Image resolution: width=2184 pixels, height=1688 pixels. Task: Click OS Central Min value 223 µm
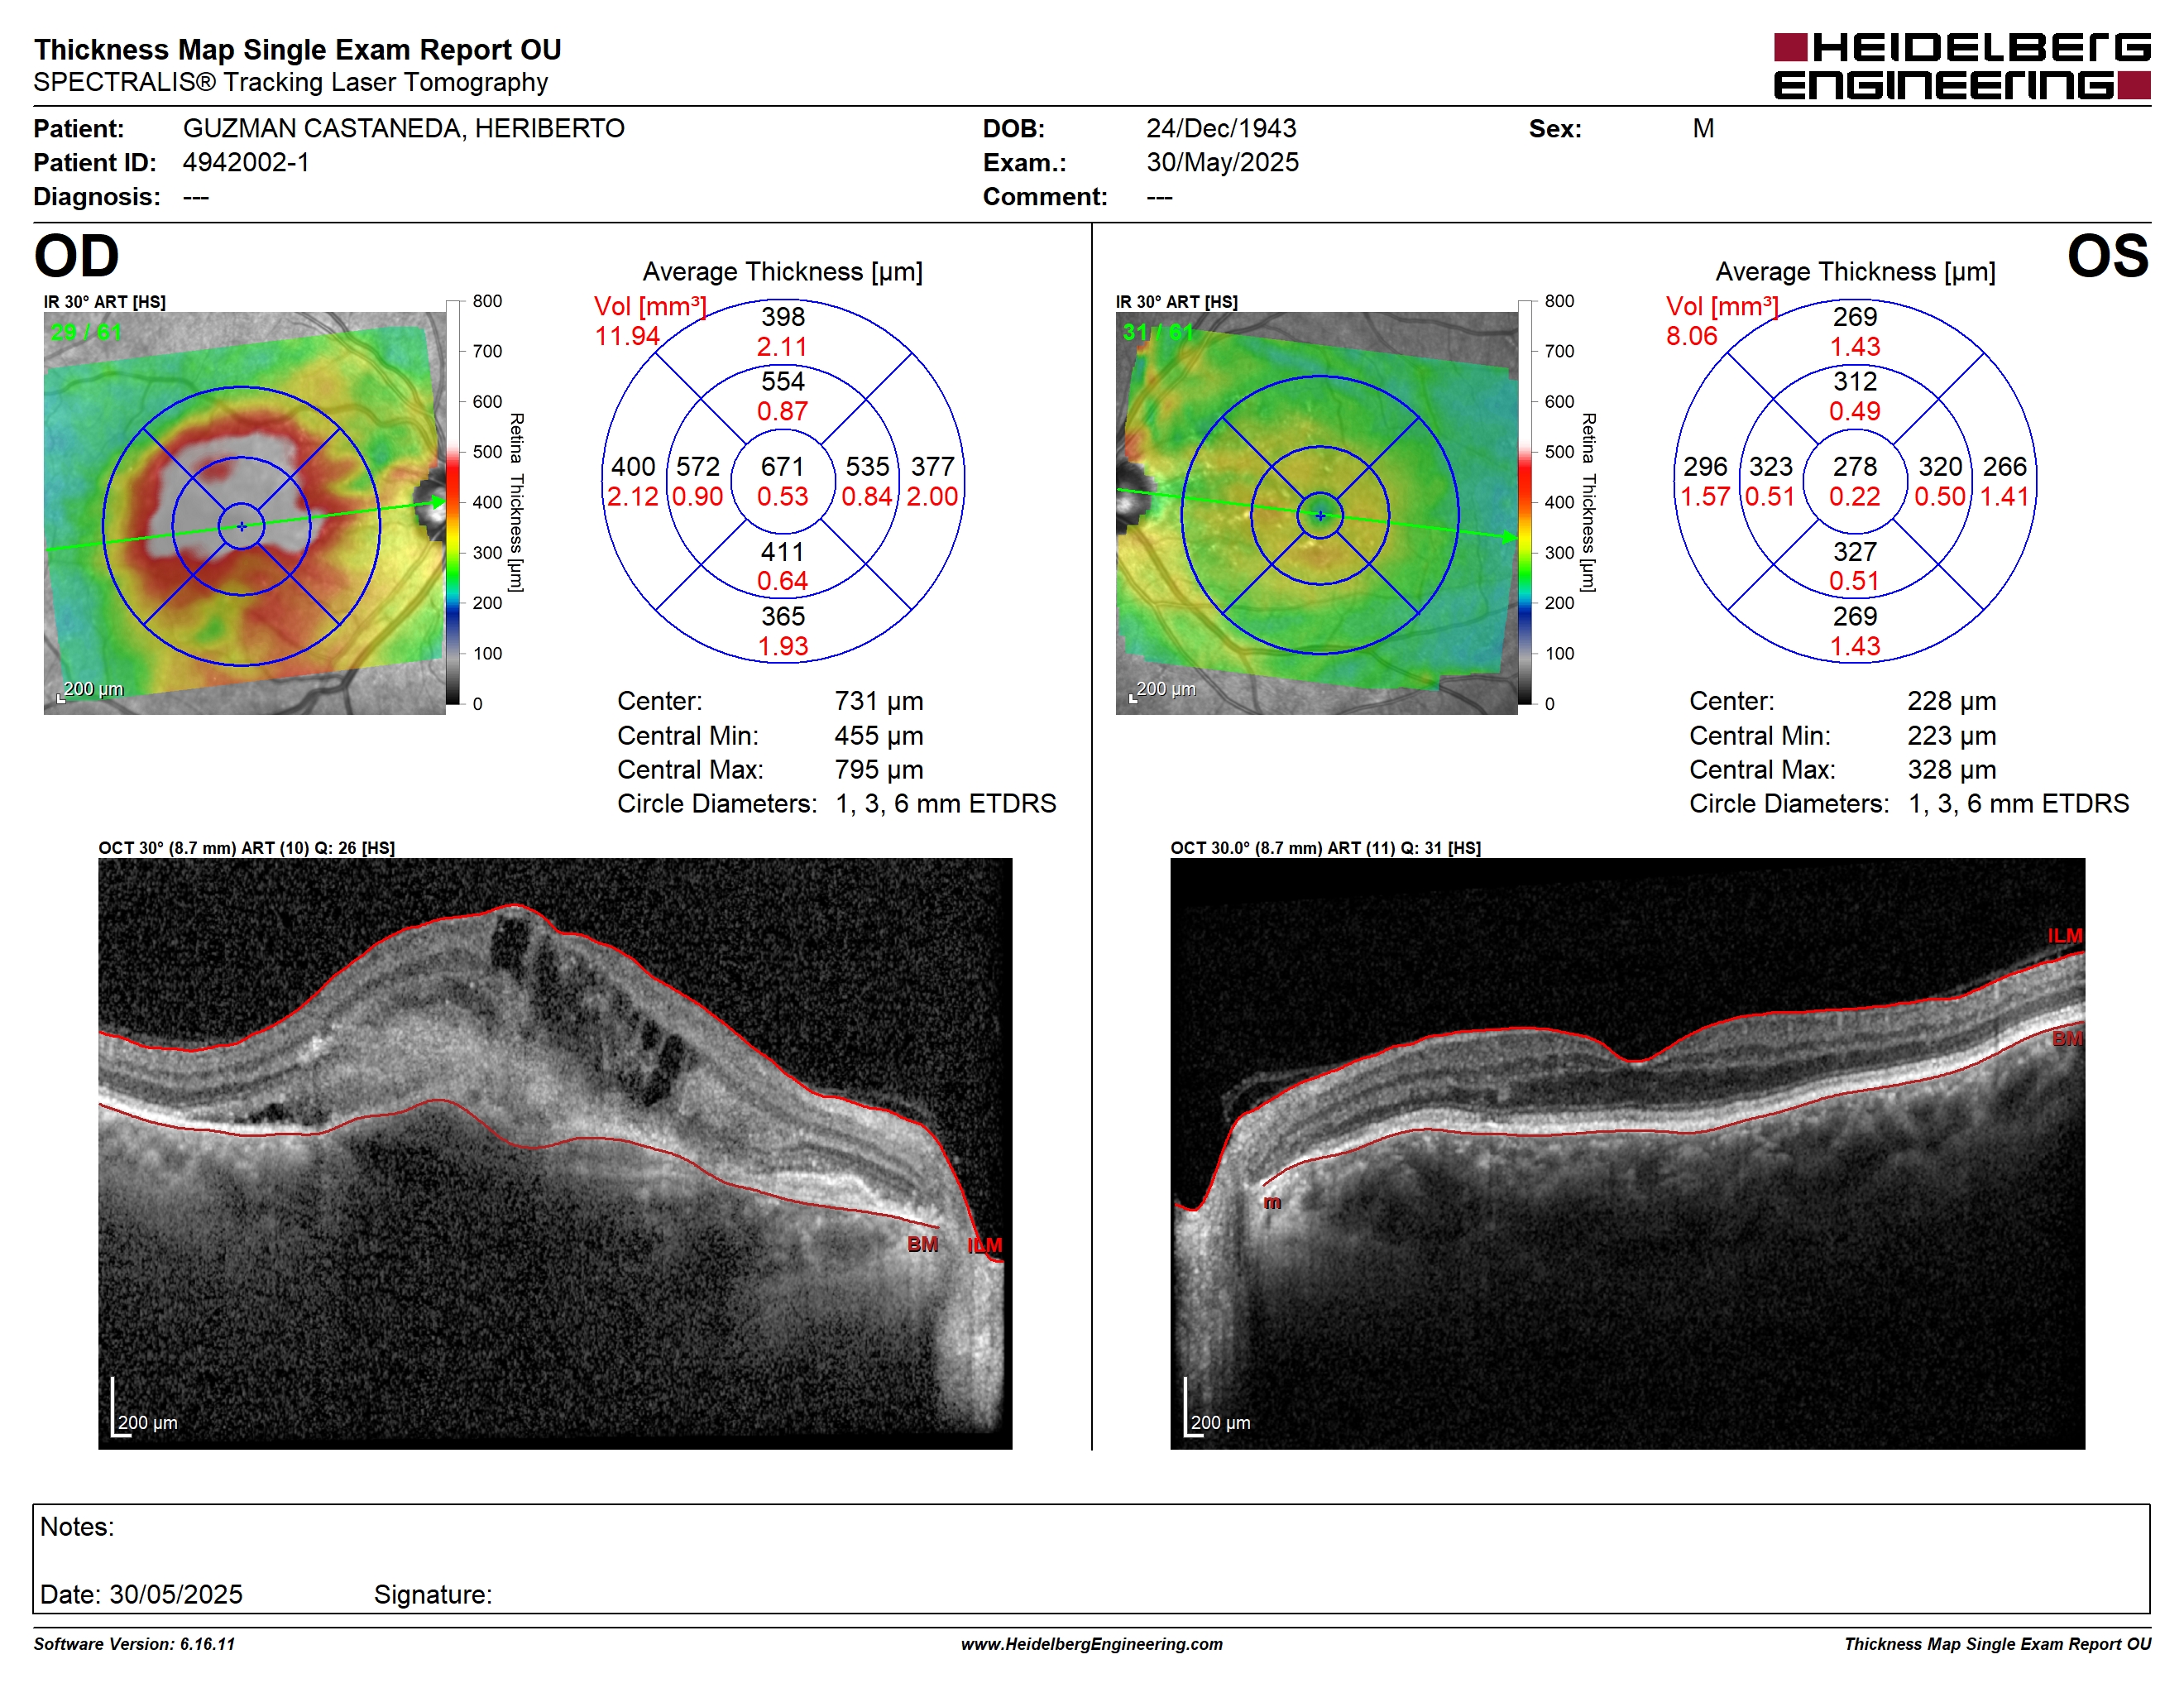pyautogui.click(x=1951, y=736)
